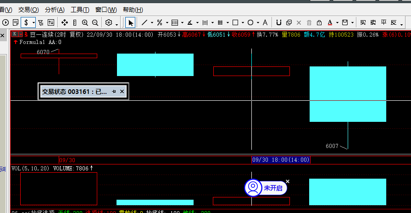Select the vertical cycle lines tool

[175, 23]
